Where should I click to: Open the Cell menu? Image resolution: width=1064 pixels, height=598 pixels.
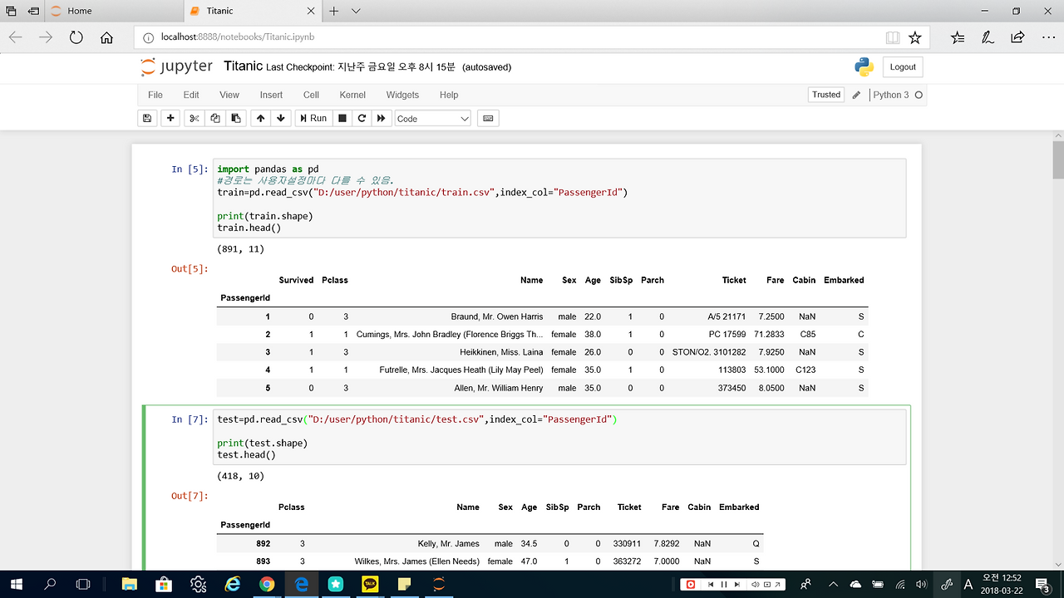point(311,95)
